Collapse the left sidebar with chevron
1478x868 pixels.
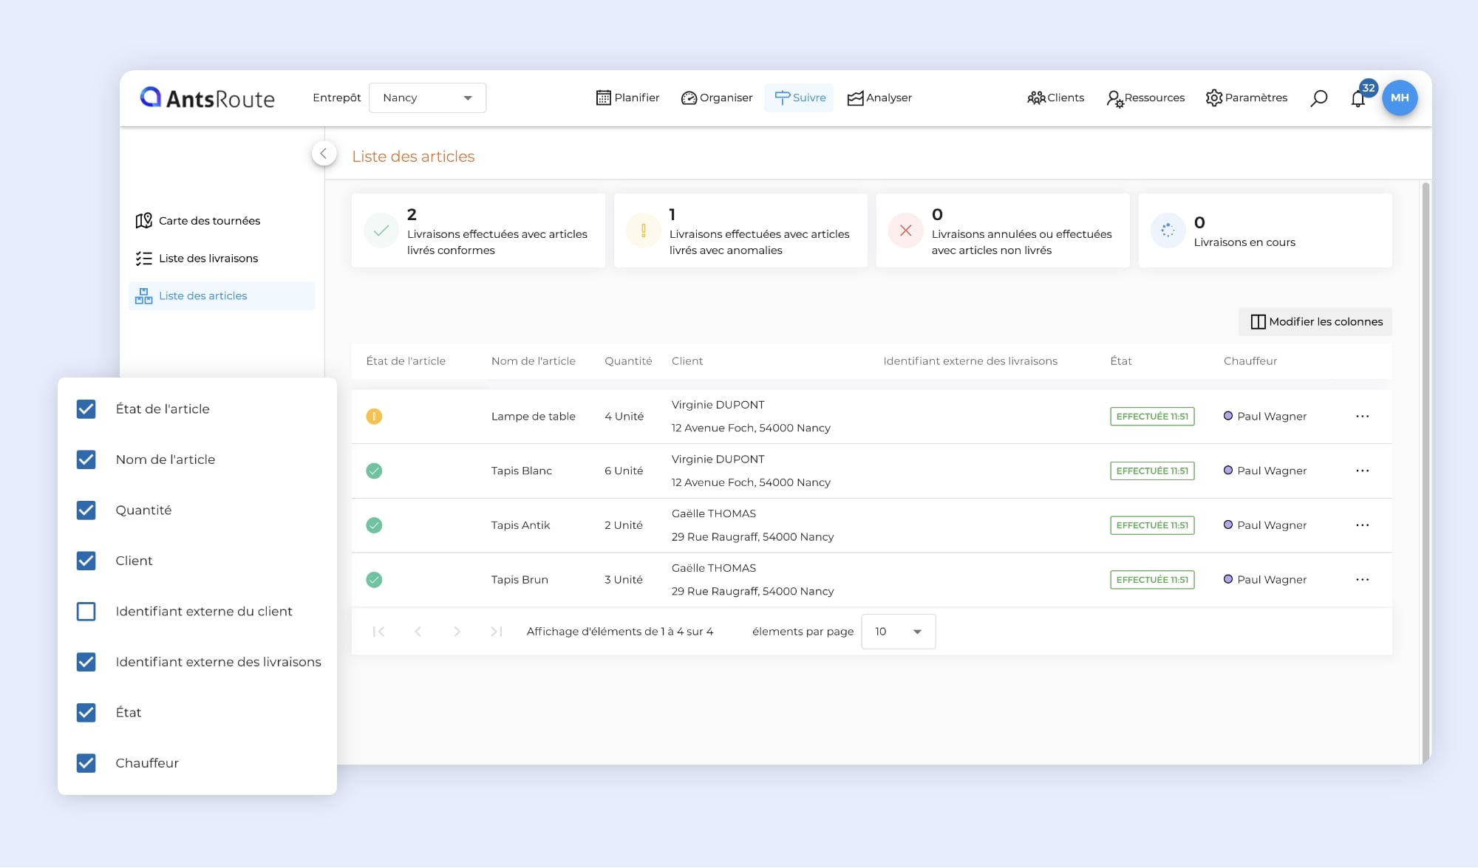coord(324,154)
